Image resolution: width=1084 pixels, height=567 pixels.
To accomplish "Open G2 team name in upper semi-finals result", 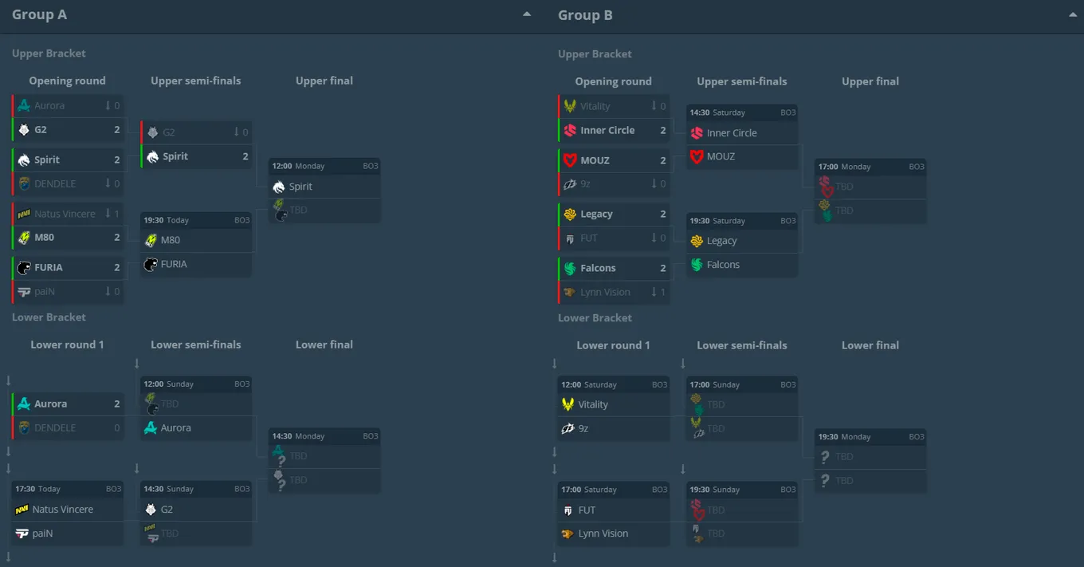I will coord(168,132).
